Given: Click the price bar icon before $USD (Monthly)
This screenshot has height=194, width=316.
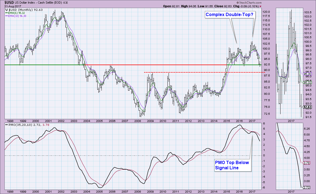Looking at the screenshot, I should coord(7,10).
